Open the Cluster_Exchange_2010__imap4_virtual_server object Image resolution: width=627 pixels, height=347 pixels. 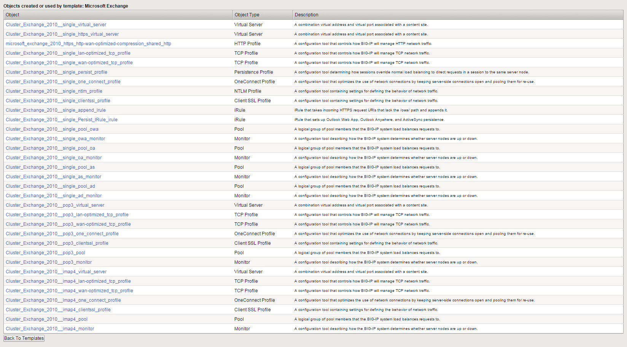56,271
